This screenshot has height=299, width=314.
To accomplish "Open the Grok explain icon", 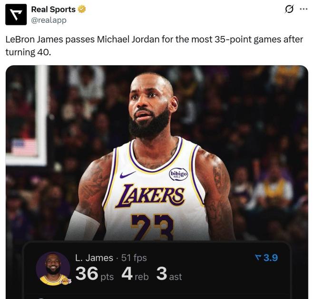I will coord(288,9).
